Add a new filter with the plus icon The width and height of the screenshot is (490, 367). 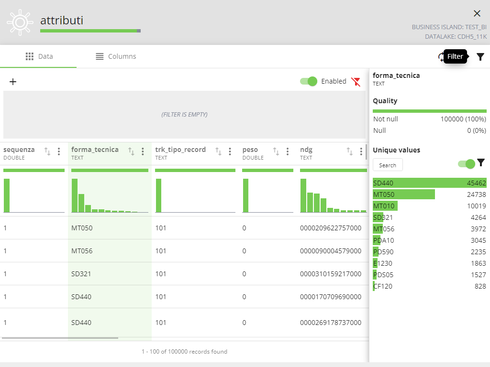point(13,82)
